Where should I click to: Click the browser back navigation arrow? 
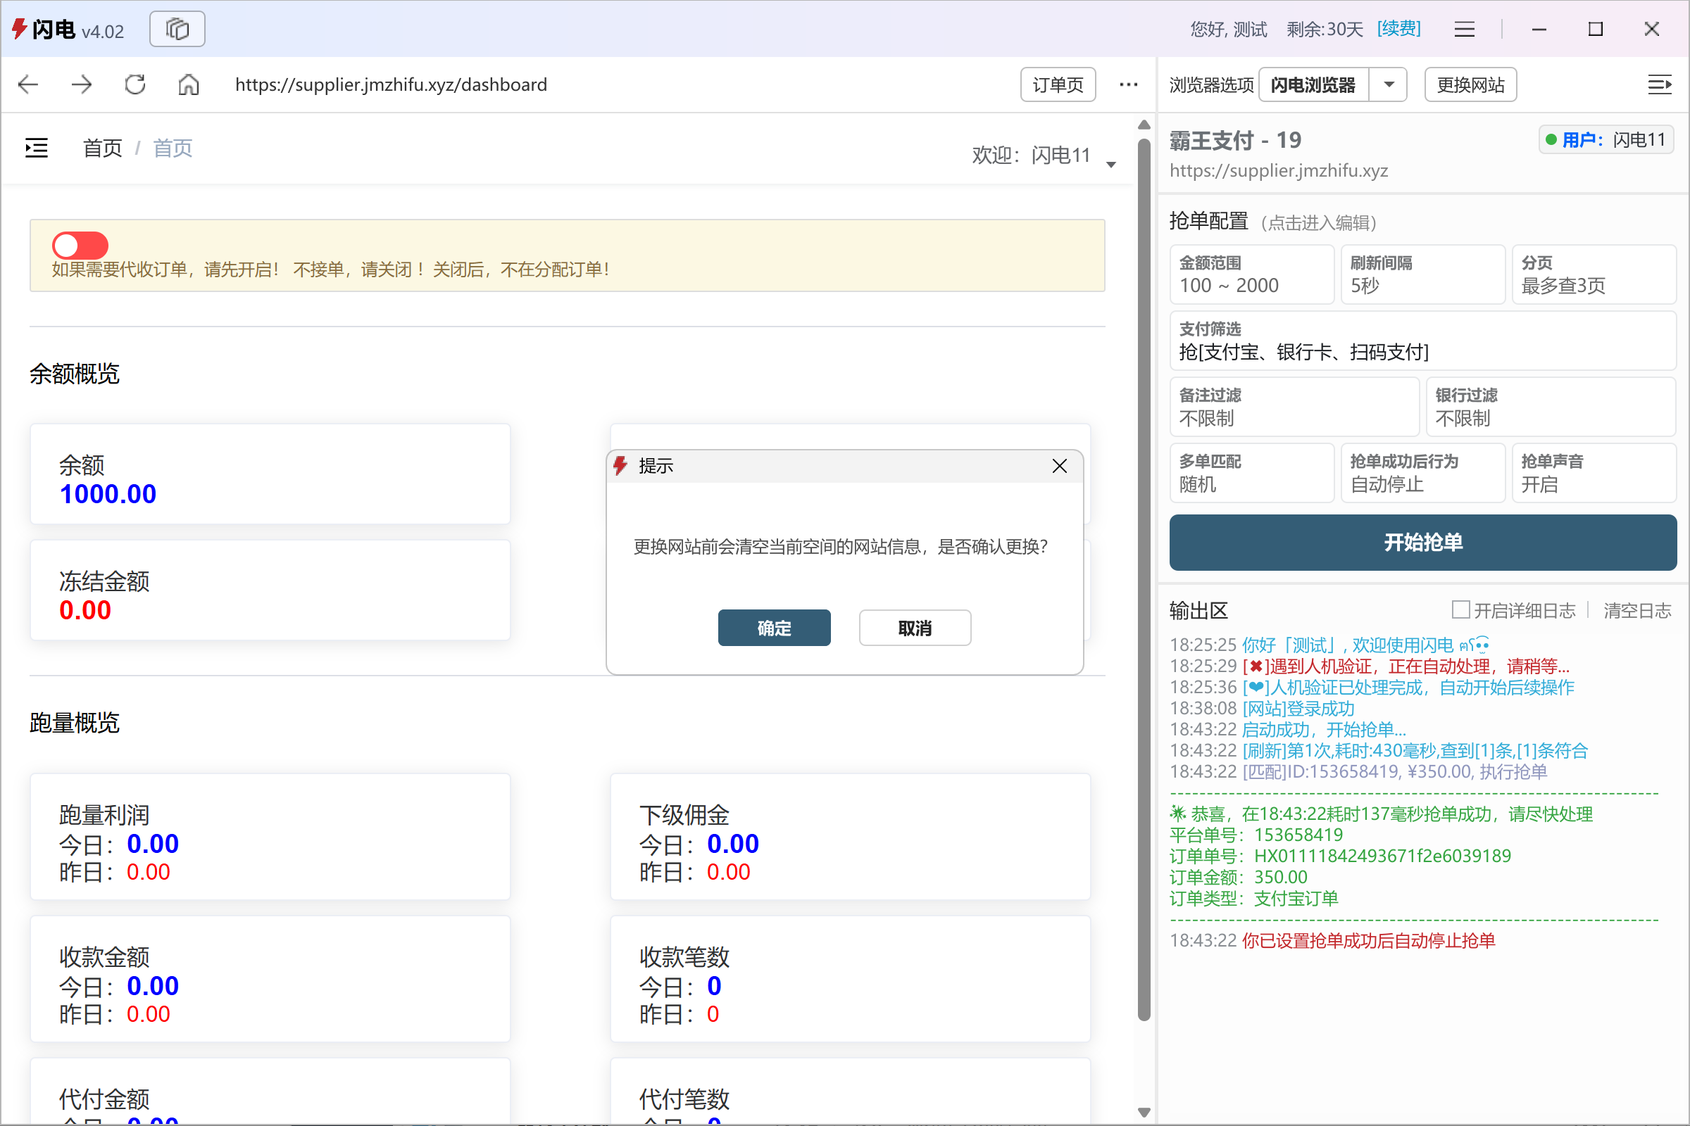point(27,84)
